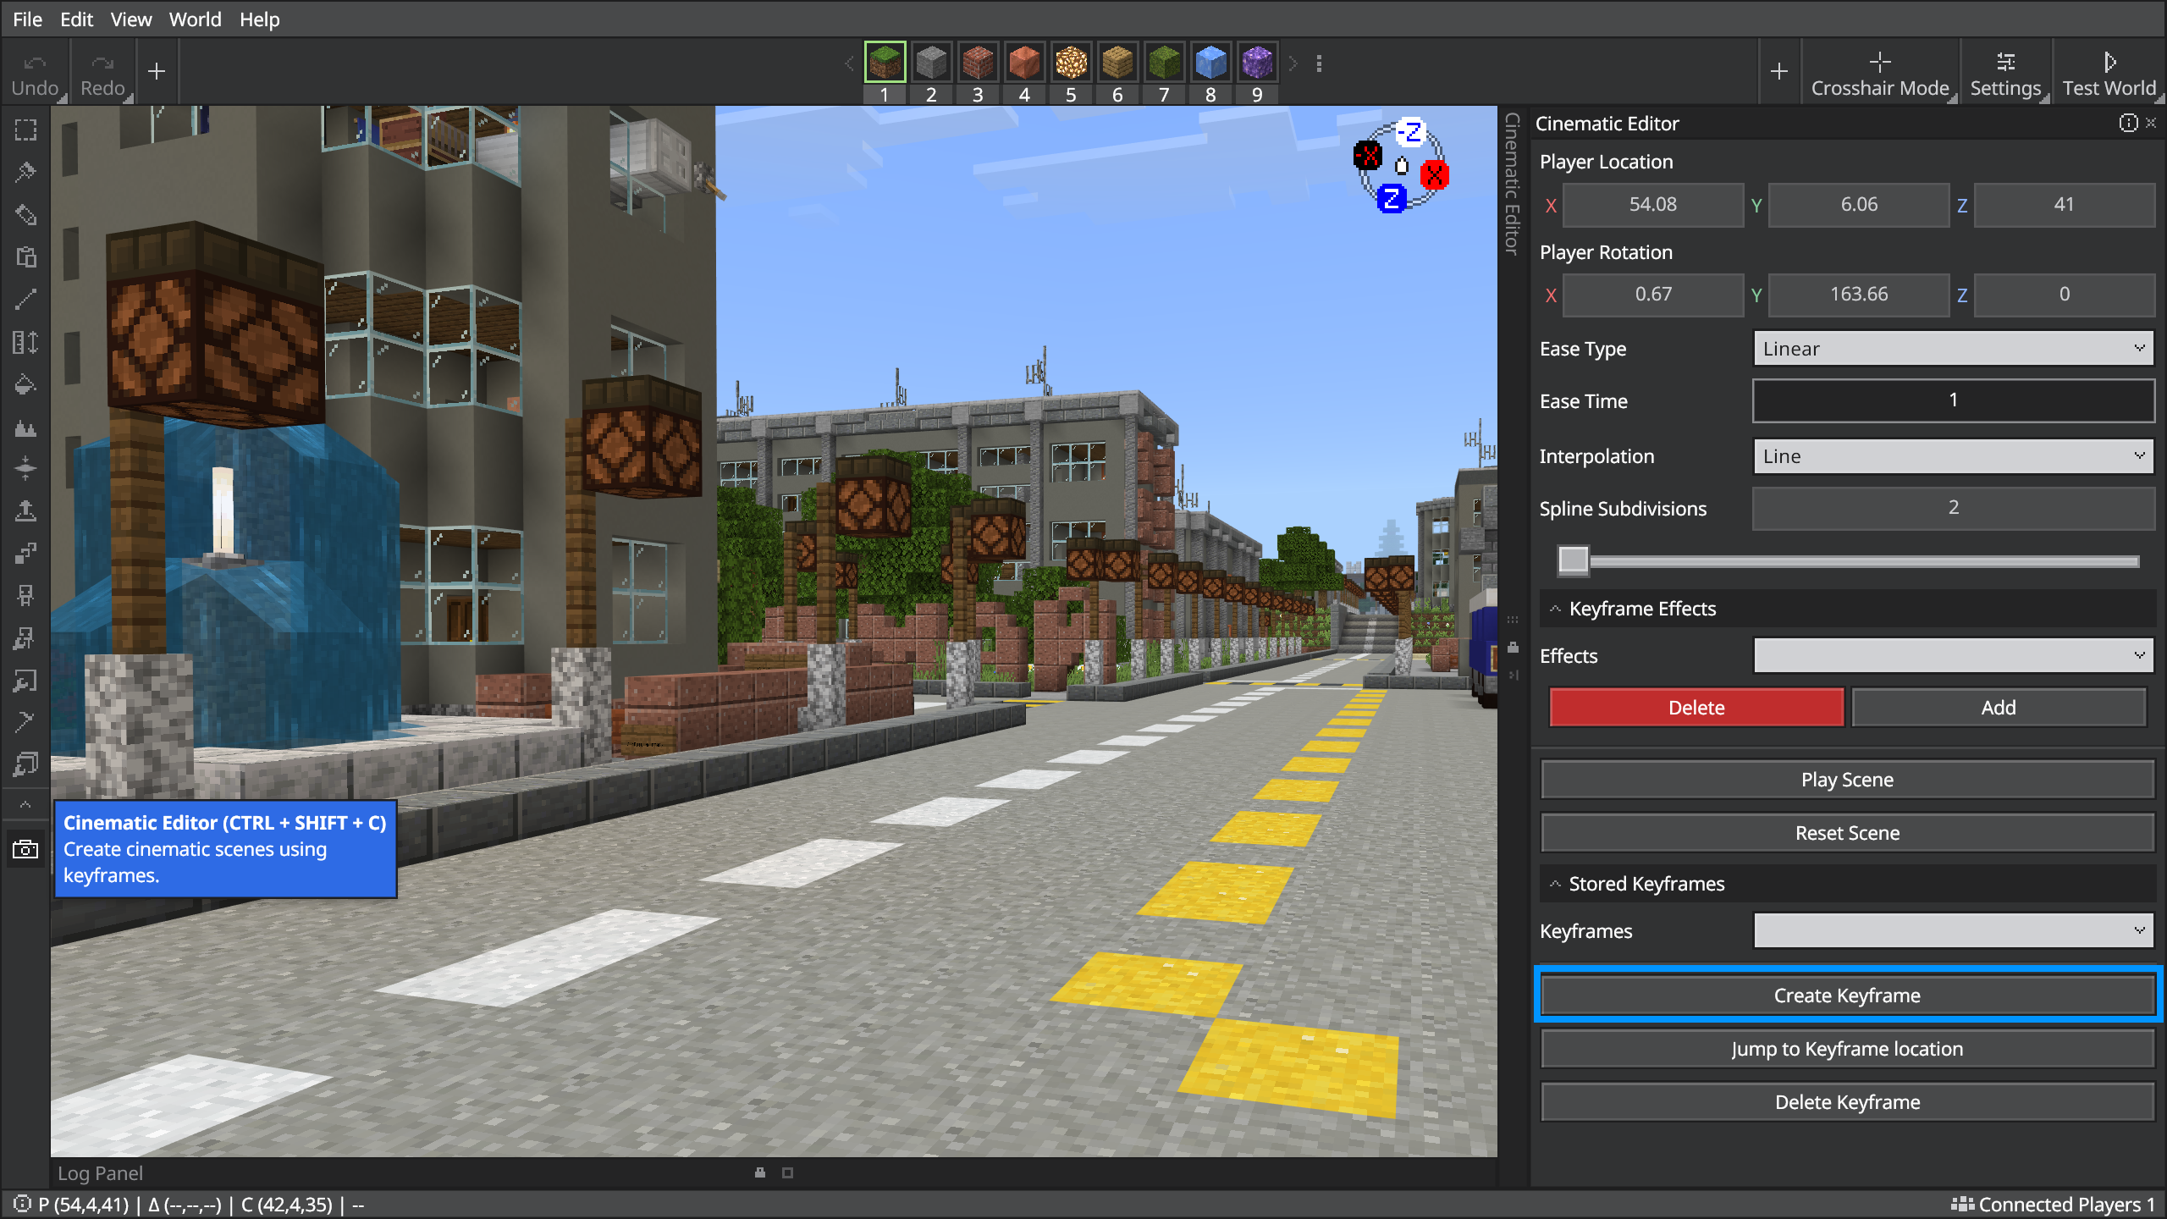Select the grass block in slot 1

(885, 62)
